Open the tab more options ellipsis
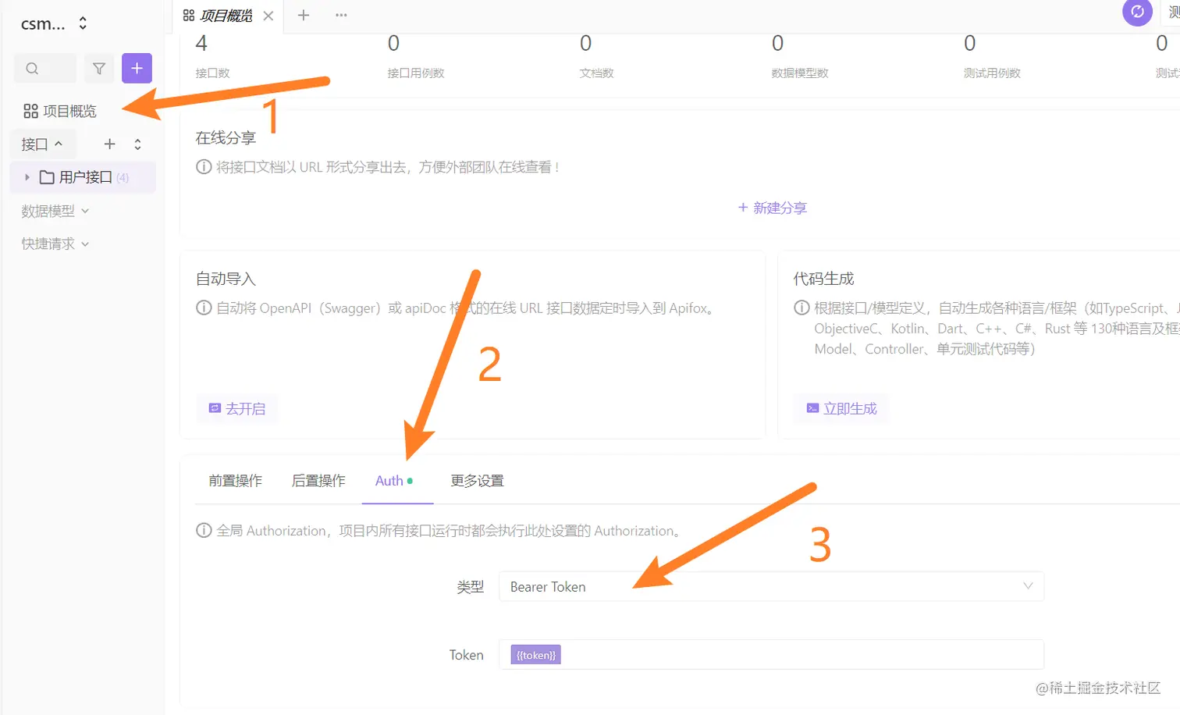 (341, 15)
